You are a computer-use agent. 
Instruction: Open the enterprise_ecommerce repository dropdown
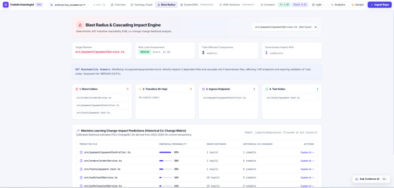click(x=69, y=5)
